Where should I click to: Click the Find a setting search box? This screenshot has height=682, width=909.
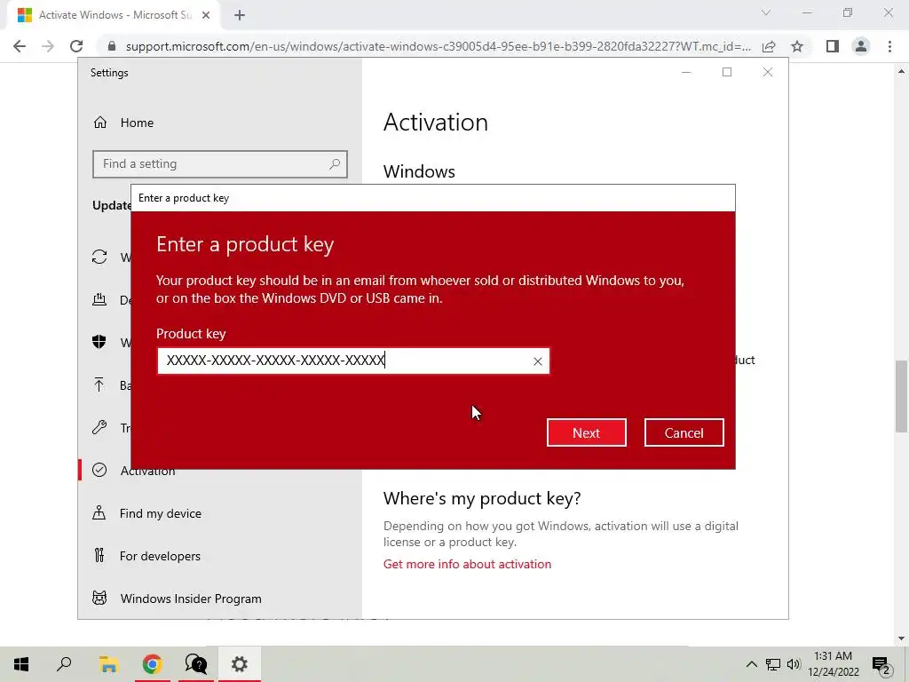coord(220,164)
